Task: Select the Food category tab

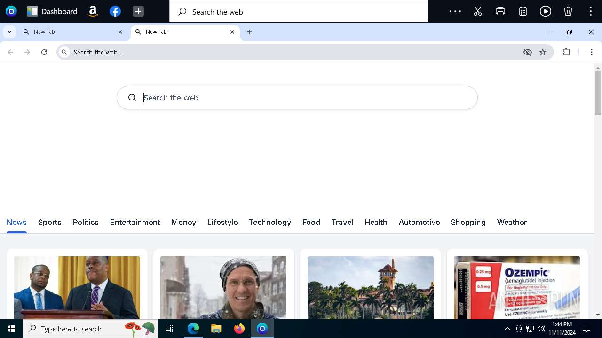Action: [311, 222]
